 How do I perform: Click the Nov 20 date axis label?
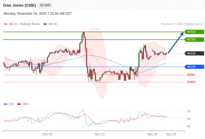coord(47,135)
